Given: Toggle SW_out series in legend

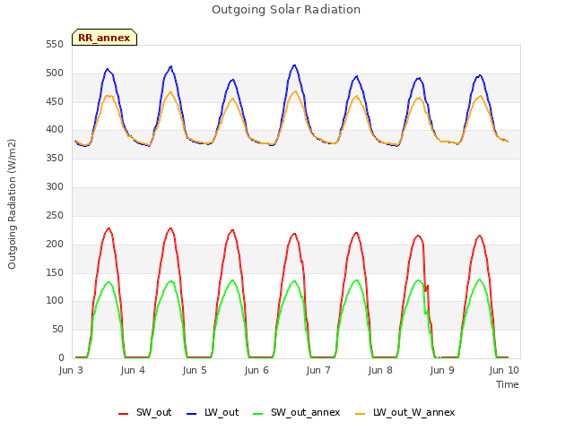Looking at the screenshot, I should 144,412.
